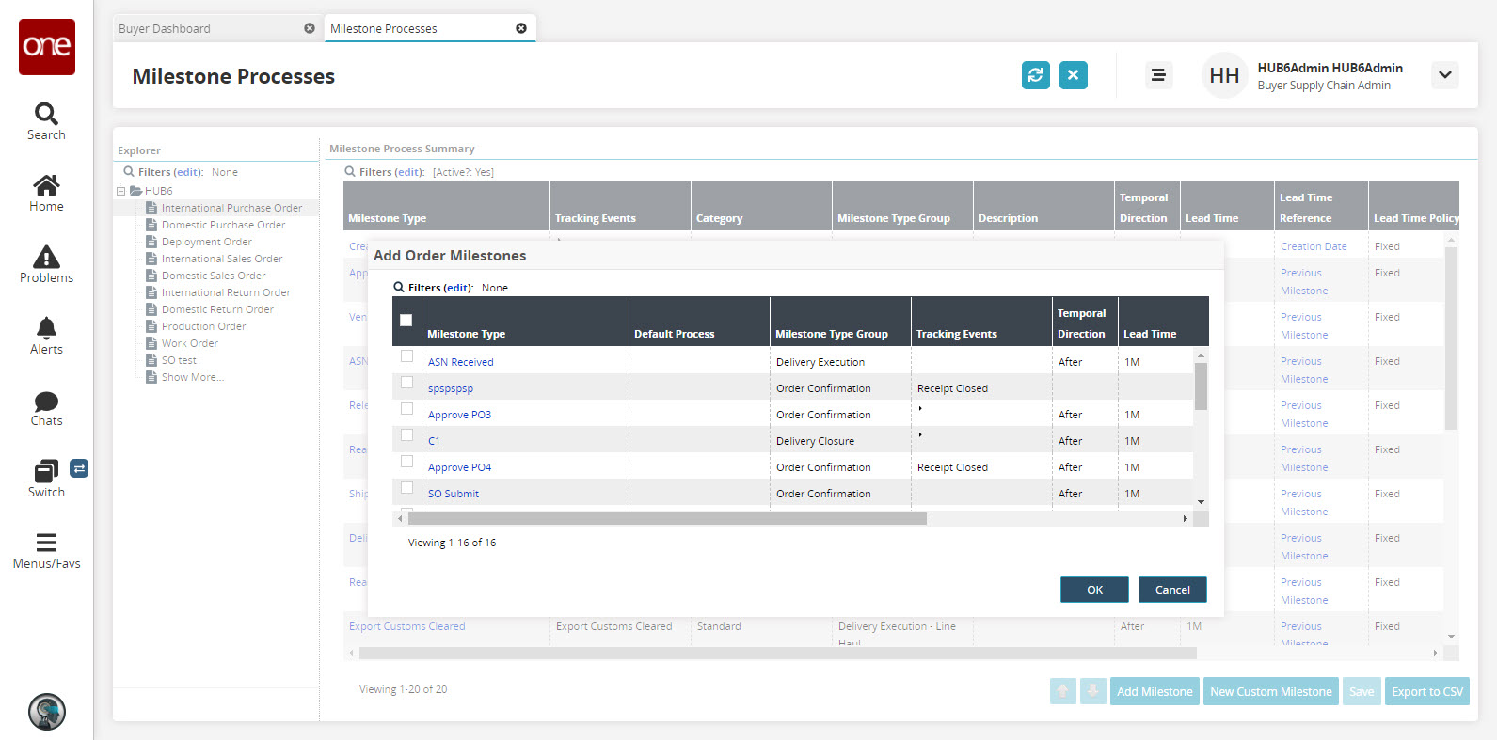This screenshot has width=1497, height=740.
Task: Expand the user profile dropdown arrow
Action: (1444, 75)
